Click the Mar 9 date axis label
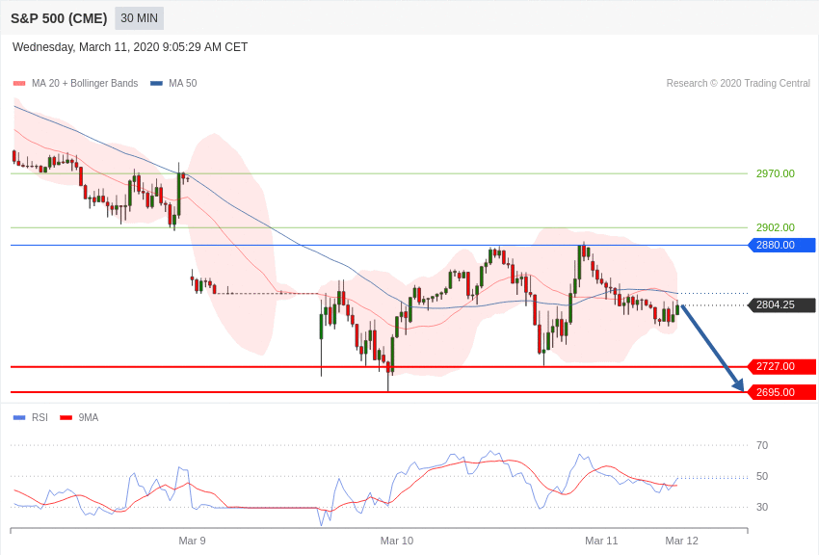The height and width of the screenshot is (555, 819). [x=192, y=541]
